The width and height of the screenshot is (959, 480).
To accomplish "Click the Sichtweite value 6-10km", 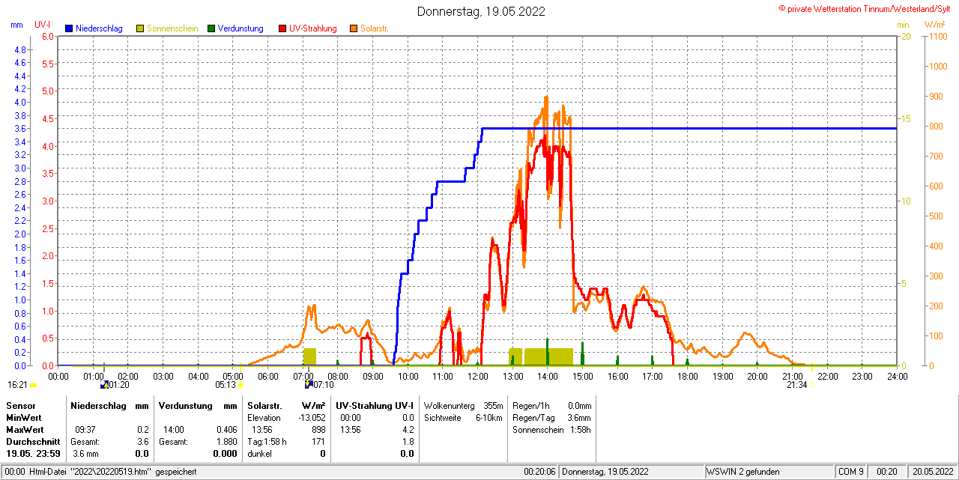I will [488, 418].
